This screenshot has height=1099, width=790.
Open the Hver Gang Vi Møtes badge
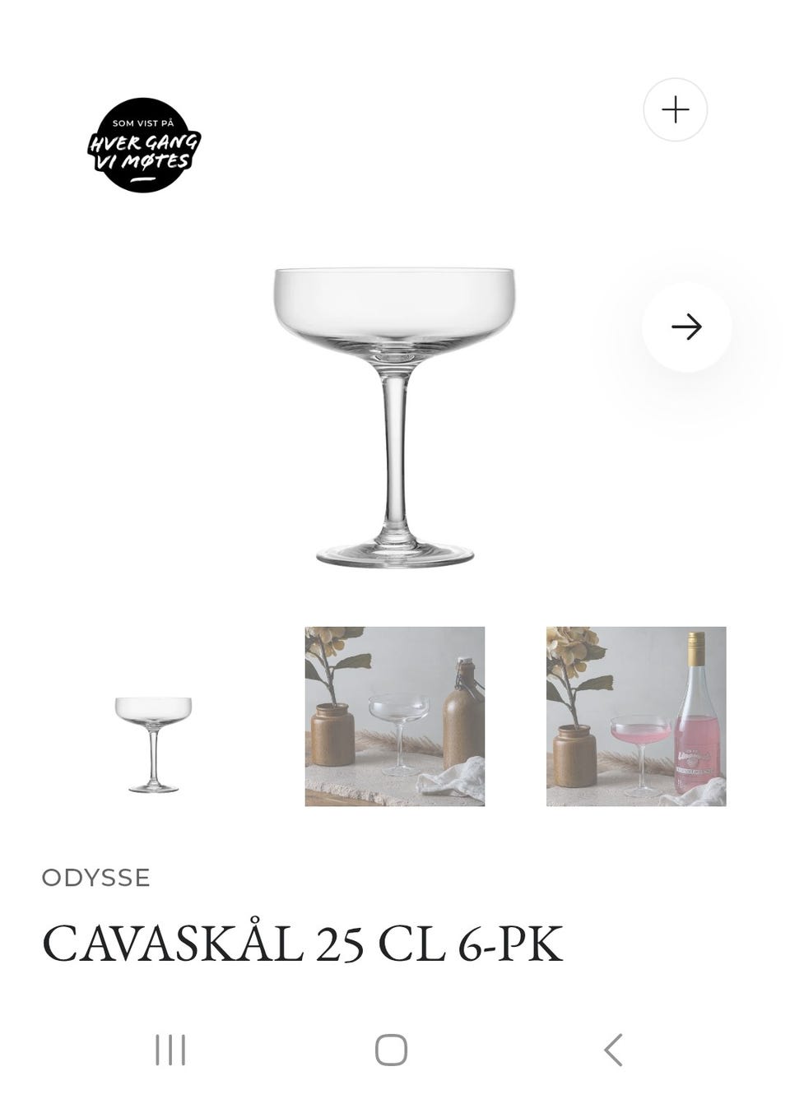(x=144, y=145)
